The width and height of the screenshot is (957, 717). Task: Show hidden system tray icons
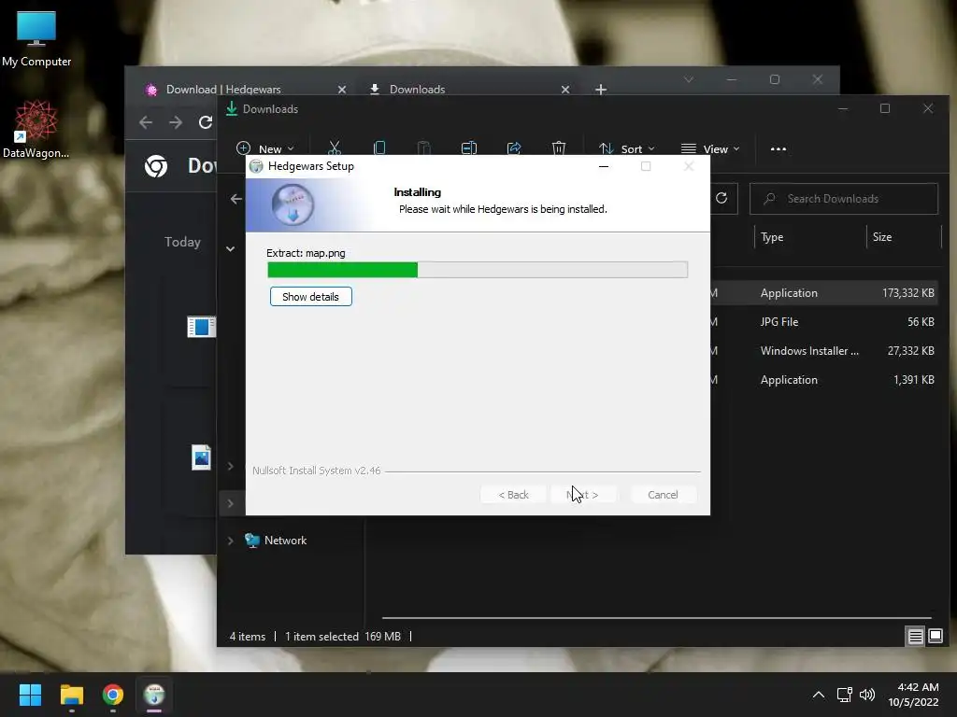point(819,695)
